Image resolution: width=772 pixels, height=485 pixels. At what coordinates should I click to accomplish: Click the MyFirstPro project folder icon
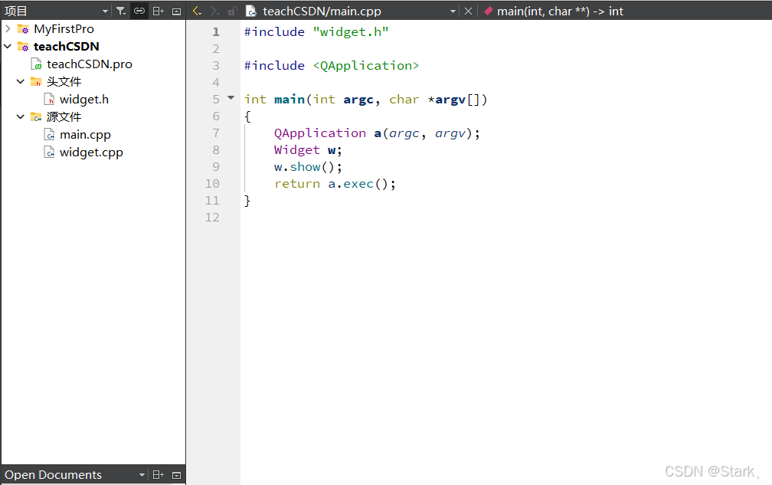pos(23,29)
